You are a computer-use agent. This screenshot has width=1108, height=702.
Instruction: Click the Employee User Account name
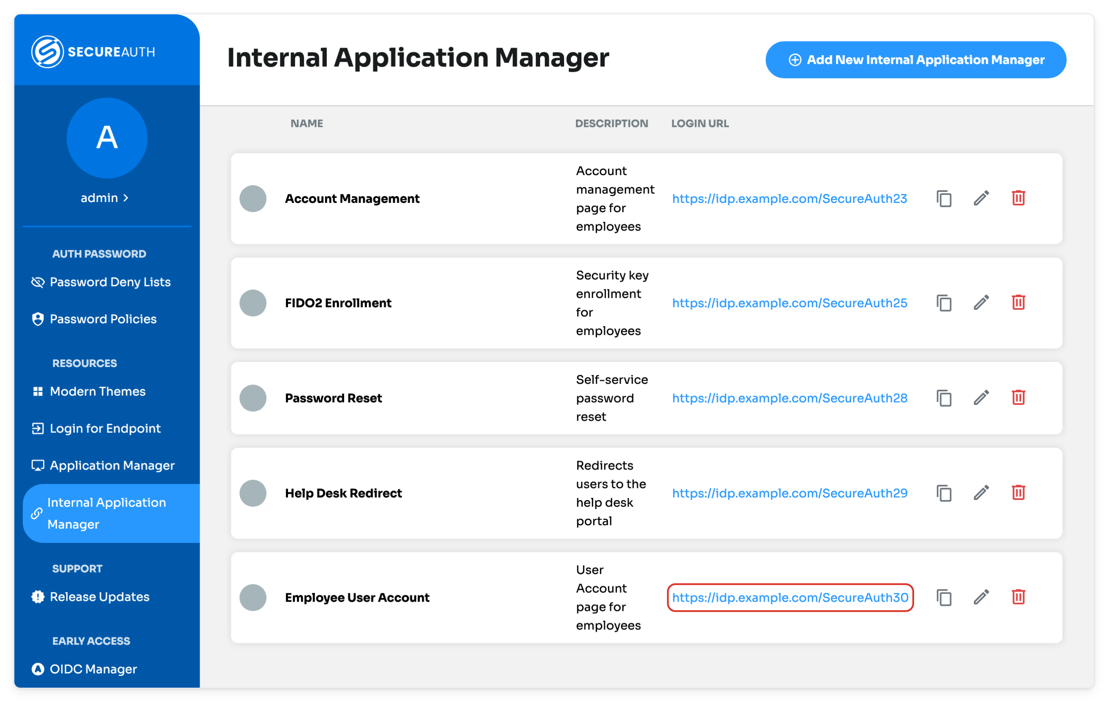[357, 598]
